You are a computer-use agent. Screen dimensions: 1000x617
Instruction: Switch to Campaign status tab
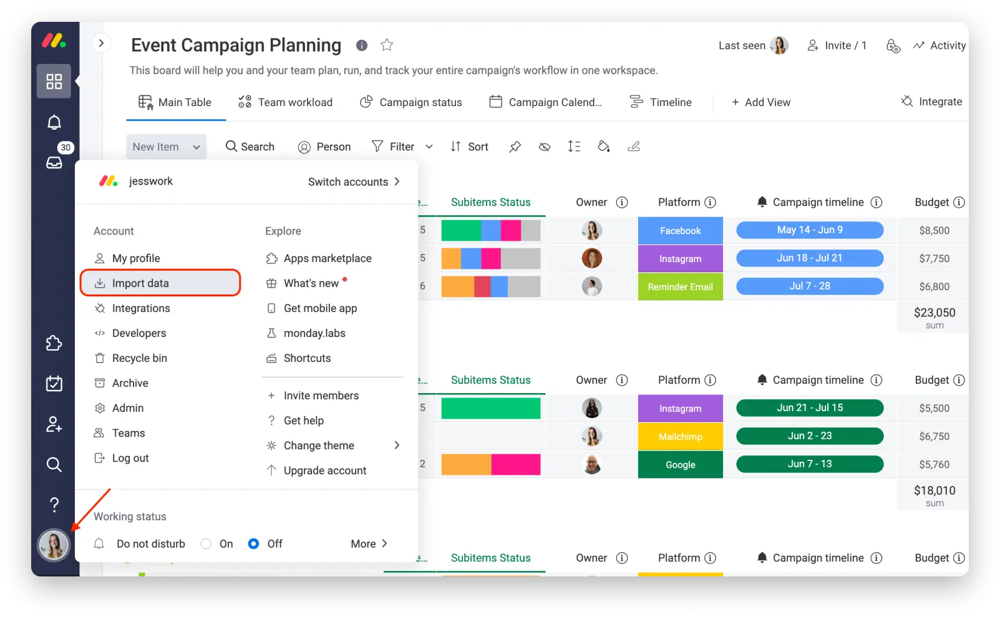411,102
